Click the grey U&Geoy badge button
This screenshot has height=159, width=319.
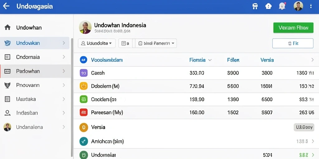coord(304,127)
